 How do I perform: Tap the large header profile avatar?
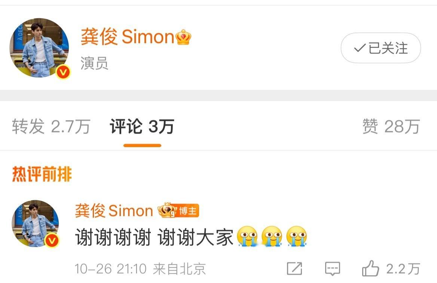tap(39, 48)
